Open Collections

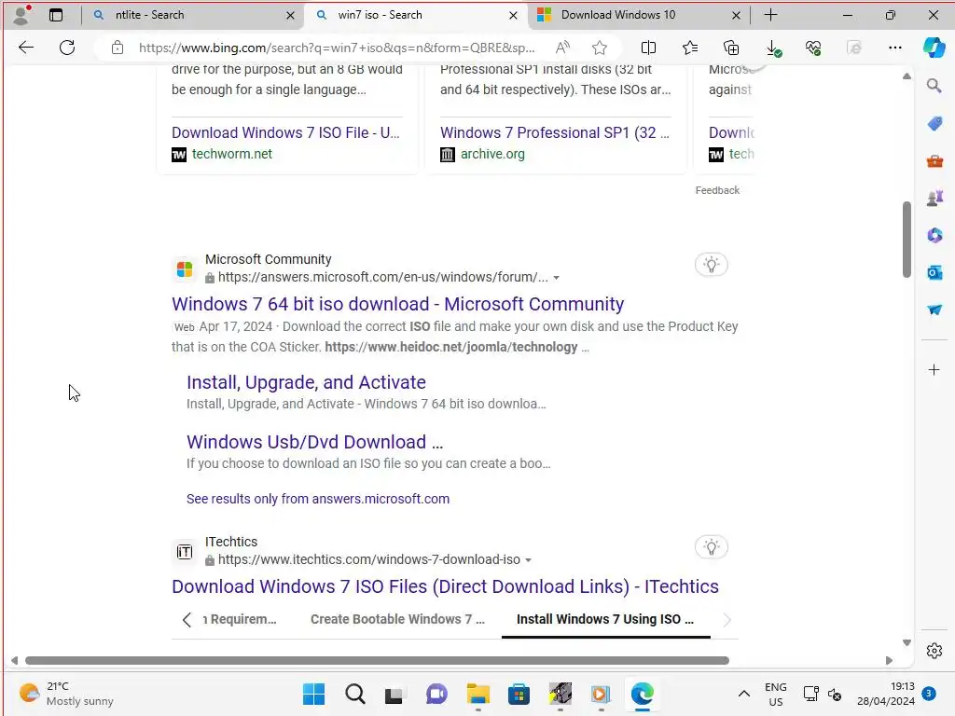pyautogui.click(x=731, y=48)
